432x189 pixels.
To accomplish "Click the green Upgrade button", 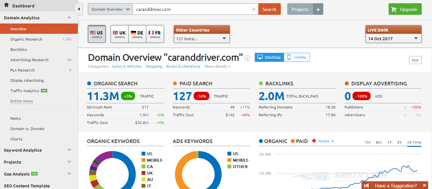I will pyautogui.click(x=405, y=9).
